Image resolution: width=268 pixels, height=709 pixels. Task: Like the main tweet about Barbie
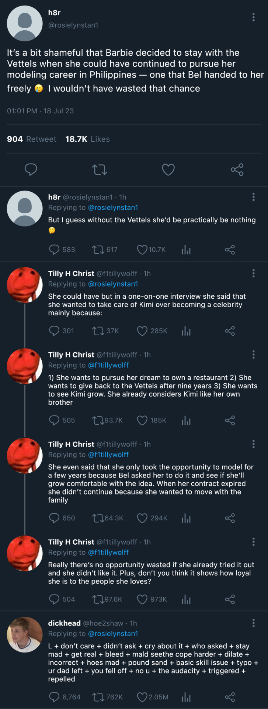(x=168, y=169)
